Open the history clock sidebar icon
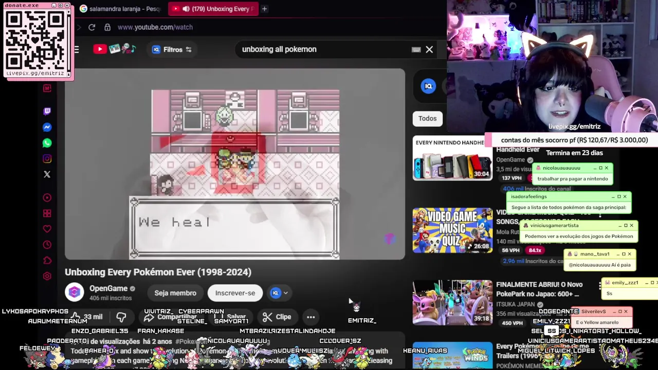This screenshot has width=658, height=370. (47, 245)
